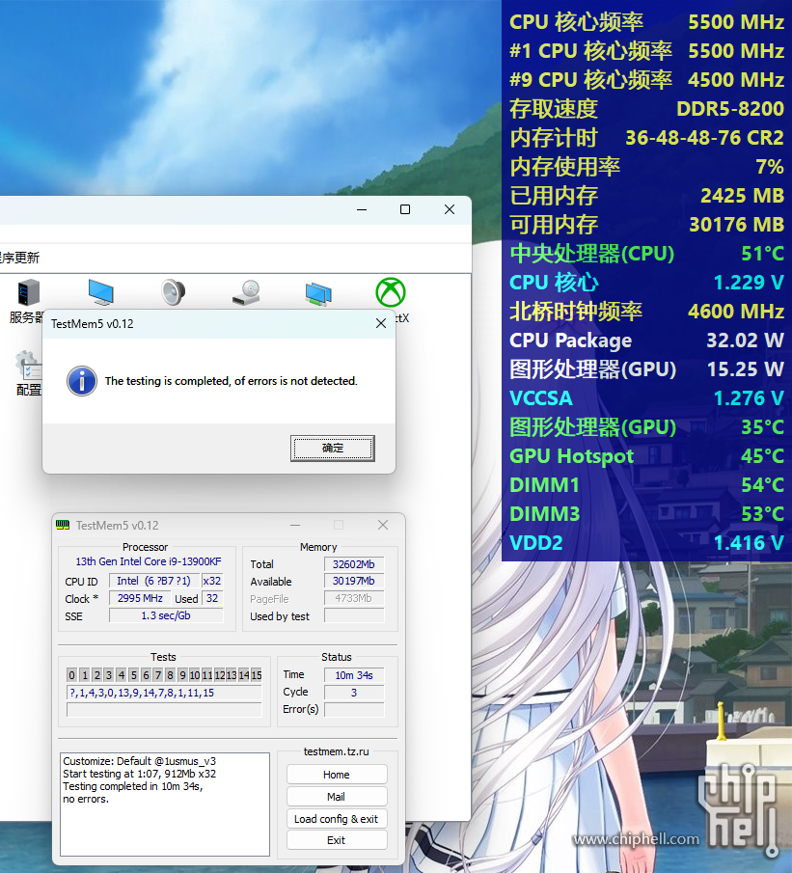The width and height of the screenshot is (792, 873).
Task: Click the PageFile value 4733Mb
Action: (x=354, y=598)
